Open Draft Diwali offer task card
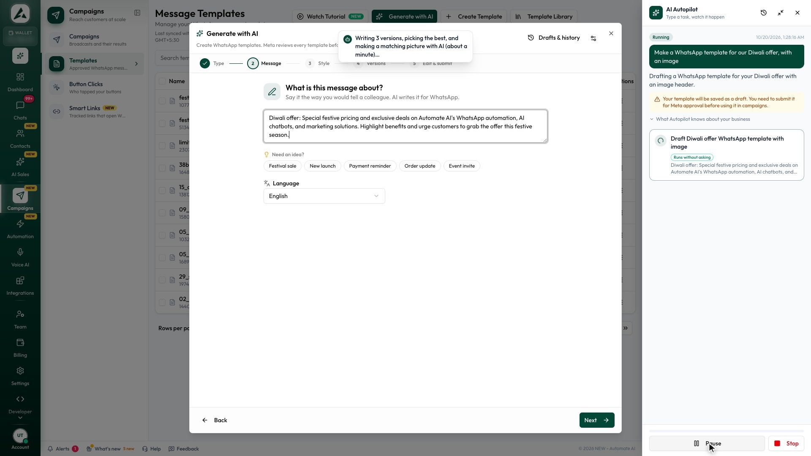811x456 pixels. (x=727, y=155)
